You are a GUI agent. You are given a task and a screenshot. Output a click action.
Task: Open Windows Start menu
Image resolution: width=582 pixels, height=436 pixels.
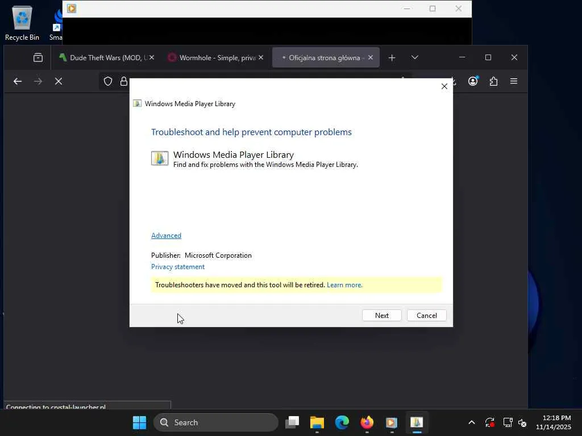tap(140, 422)
